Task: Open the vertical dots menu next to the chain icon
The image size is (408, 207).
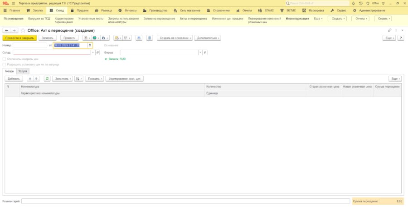Action: 396,30
